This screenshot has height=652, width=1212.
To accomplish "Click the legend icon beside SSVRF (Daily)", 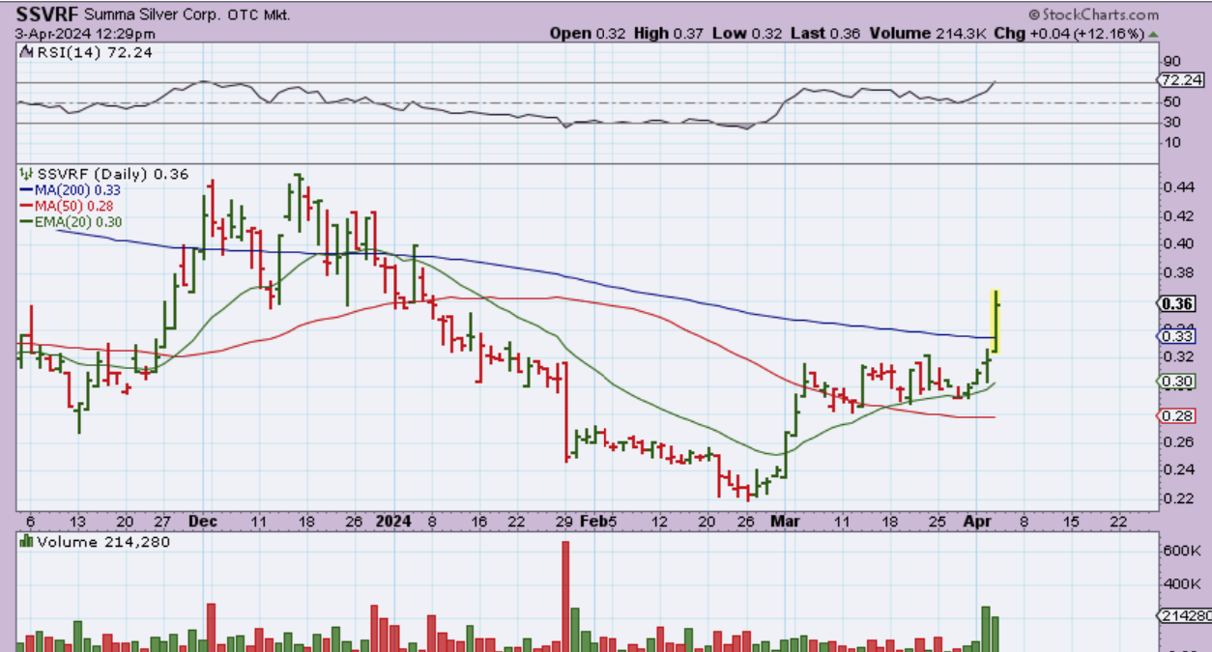I will coord(26,174).
